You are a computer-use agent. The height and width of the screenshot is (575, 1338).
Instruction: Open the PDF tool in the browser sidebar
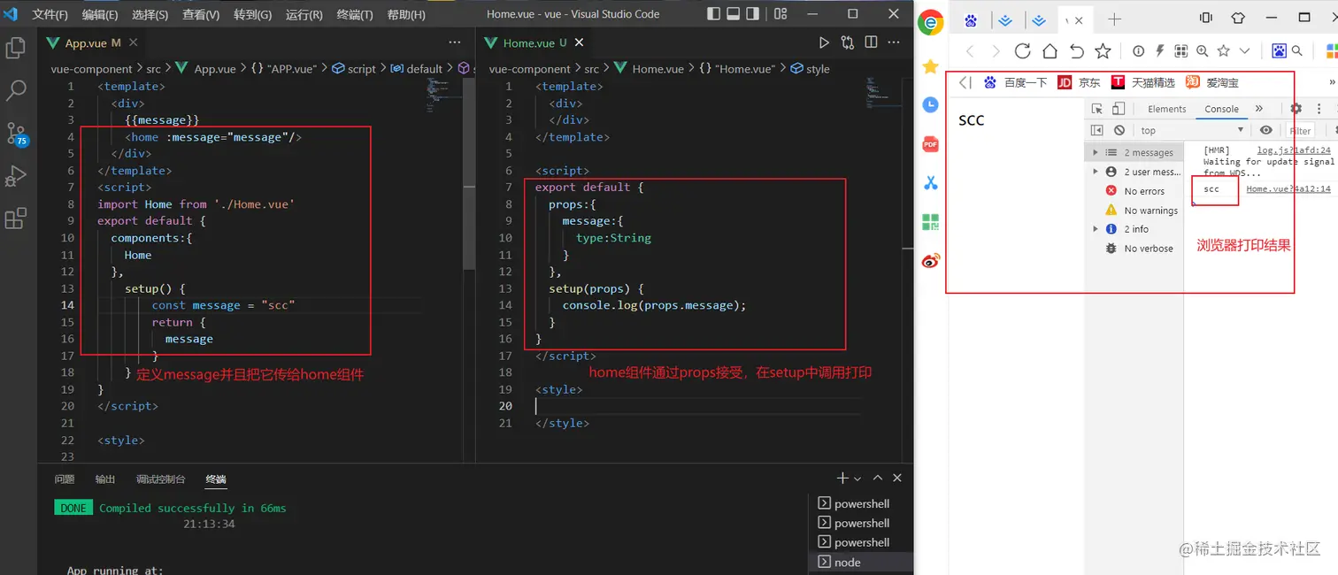(x=930, y=144)
